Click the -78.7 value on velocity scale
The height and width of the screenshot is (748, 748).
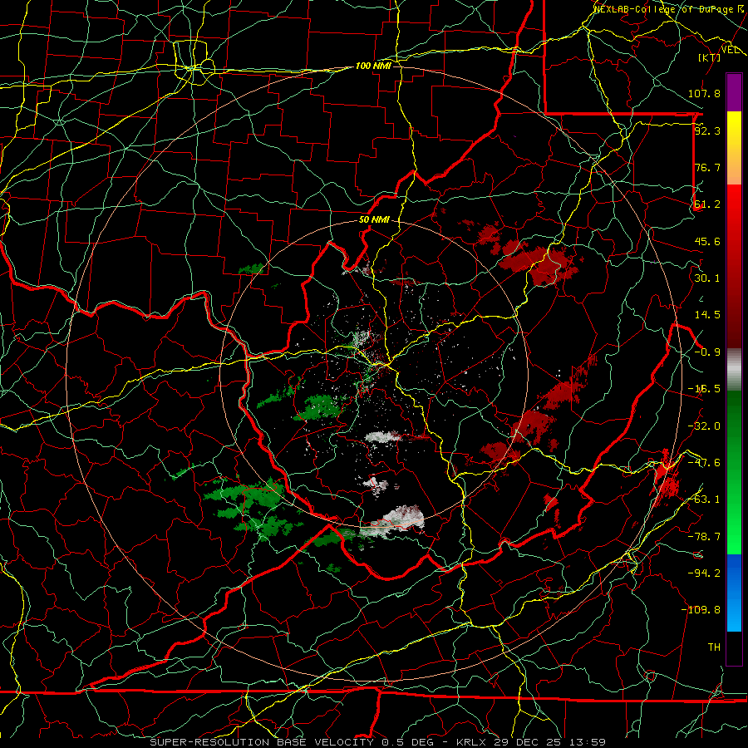[704, 537]
